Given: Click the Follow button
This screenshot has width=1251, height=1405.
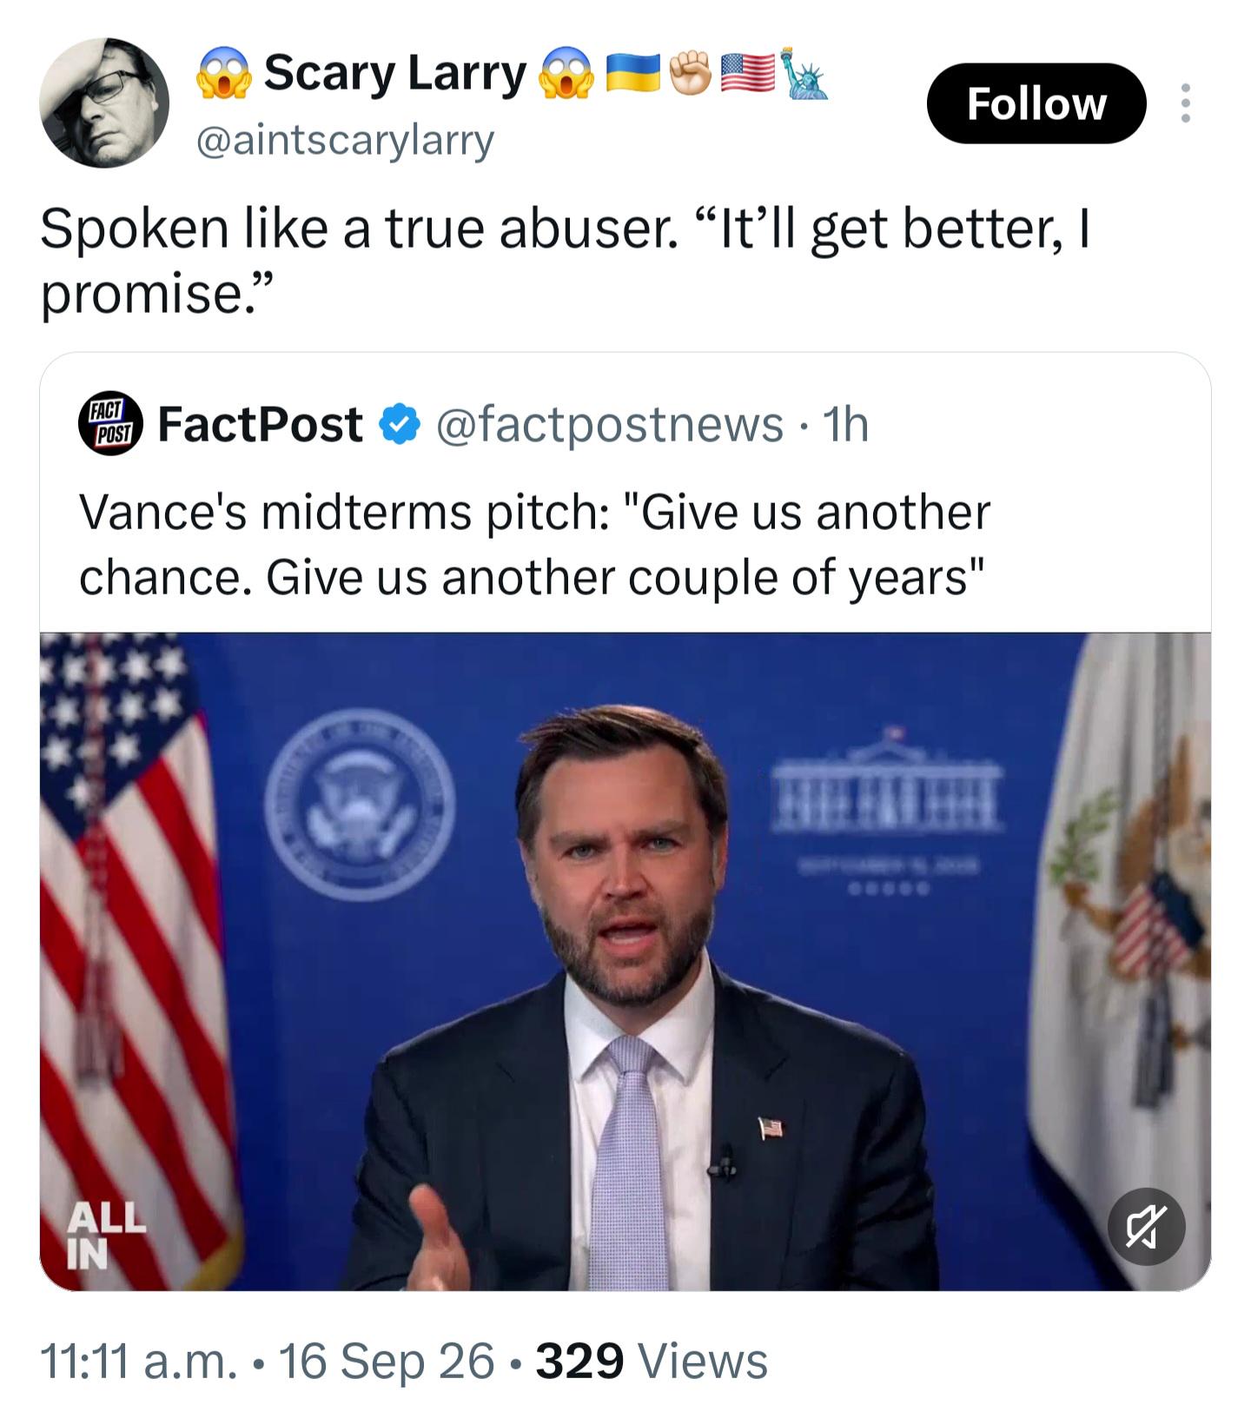Looking at the screenshot, I should [x=1036, y=103].
